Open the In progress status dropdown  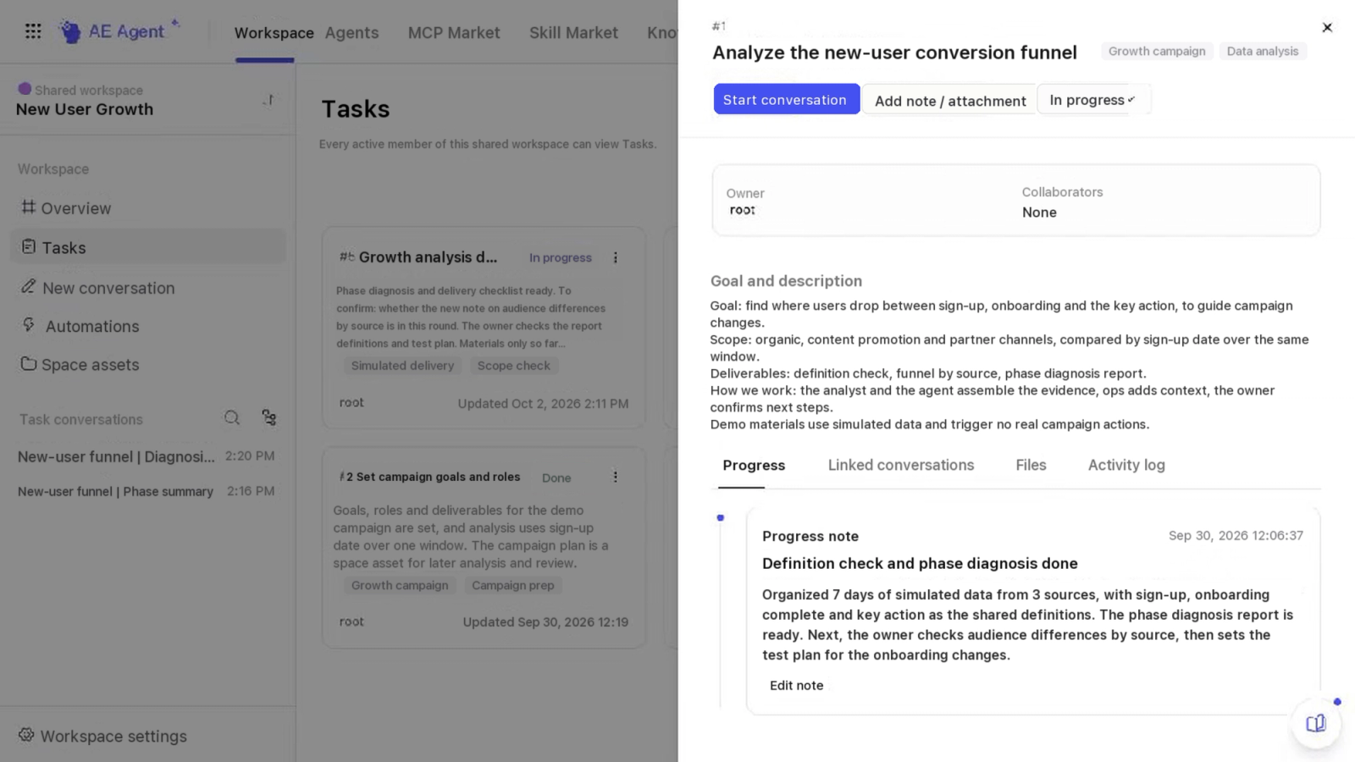coord(1093,100)
